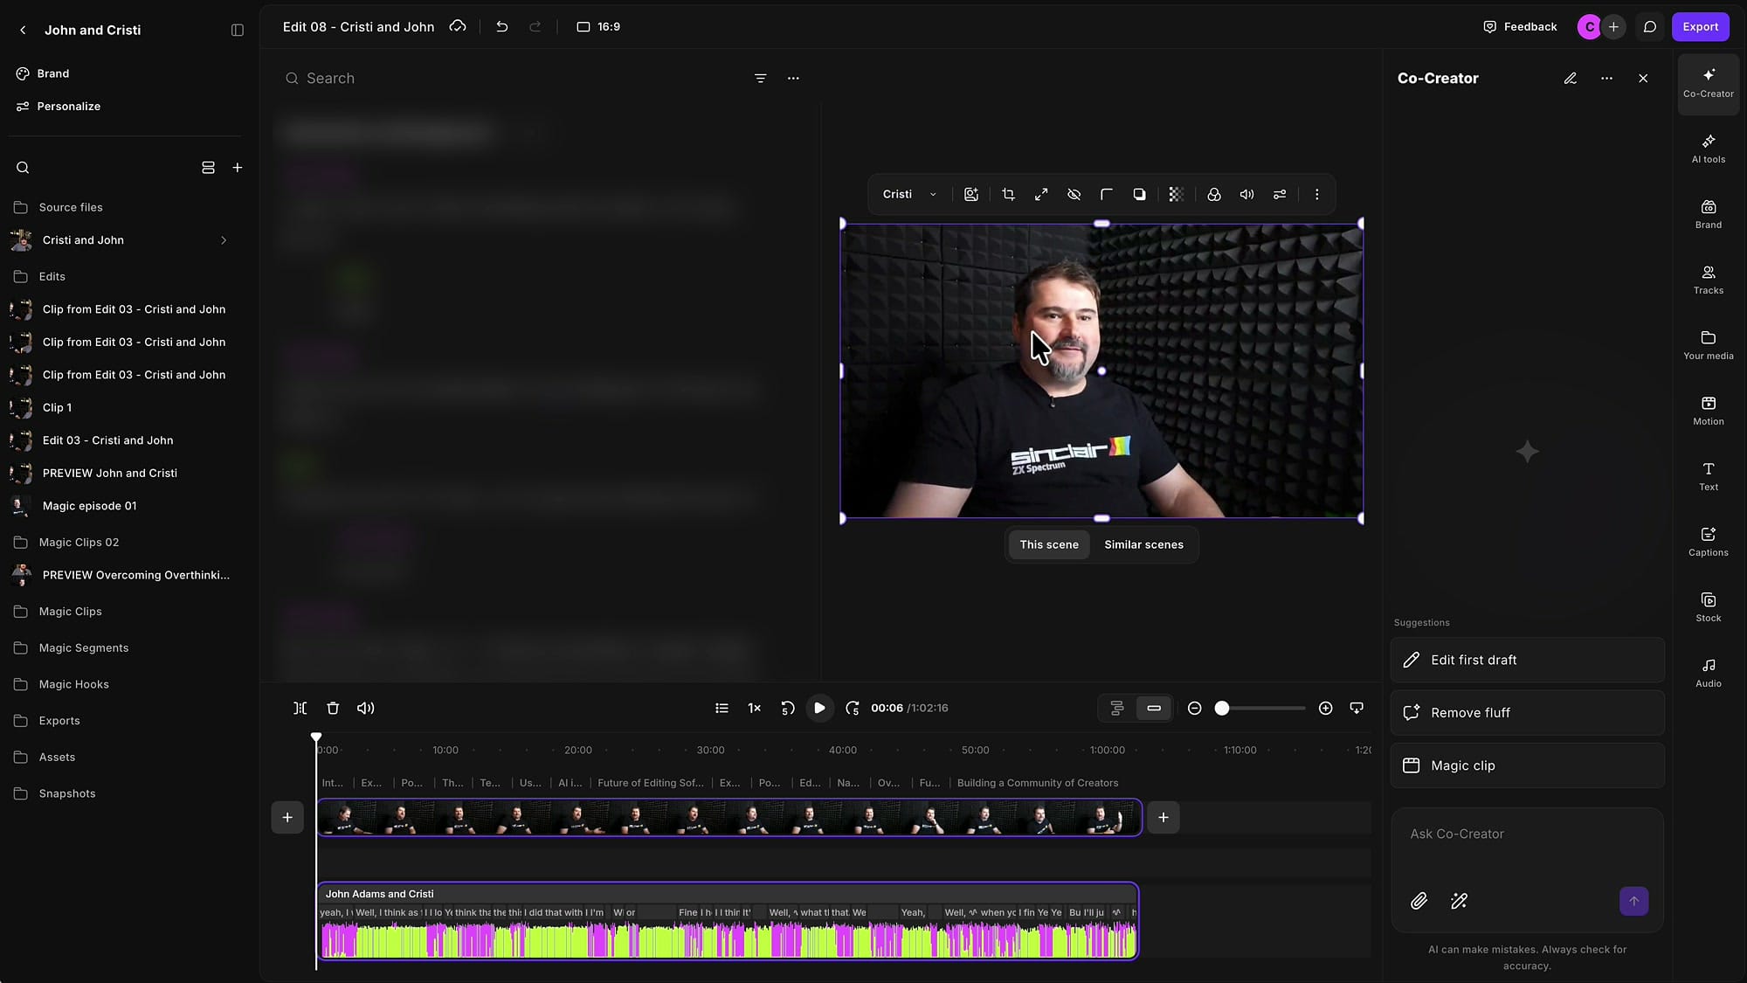
Task: Open Co-Creator panel more options
Action: click(1607, 79)
